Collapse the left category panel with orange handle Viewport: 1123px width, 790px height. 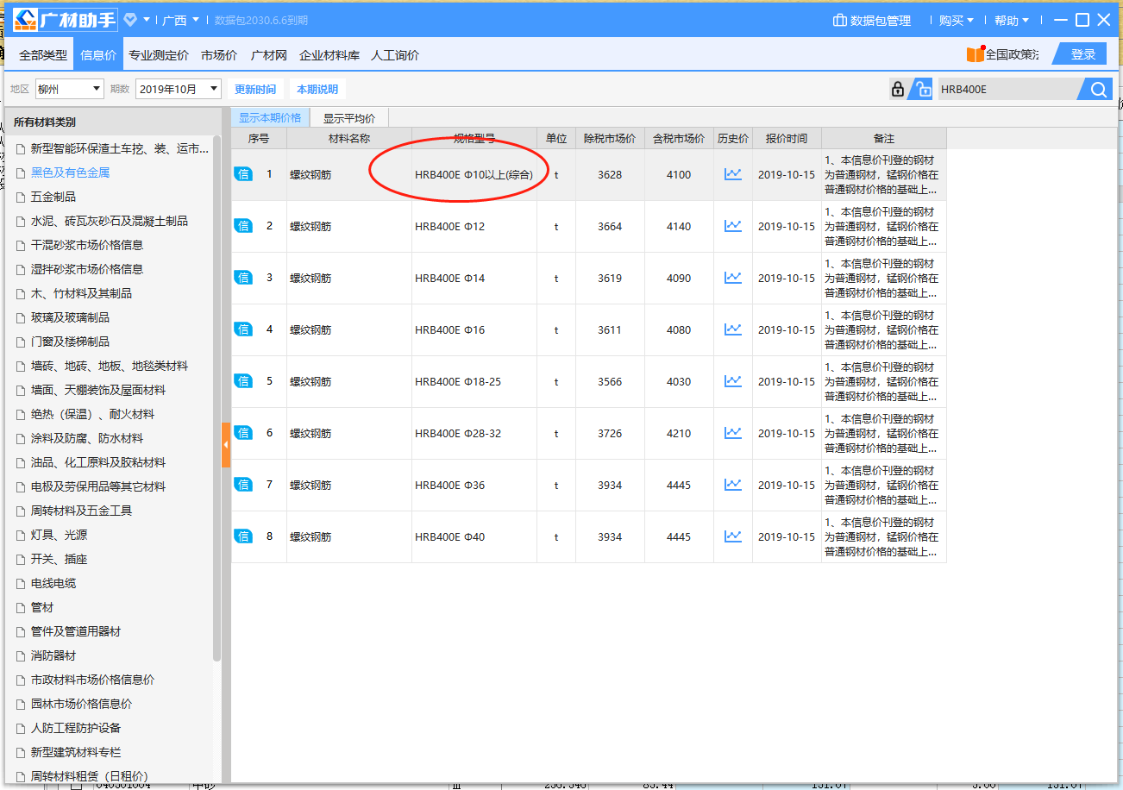[x=226, y=444]
